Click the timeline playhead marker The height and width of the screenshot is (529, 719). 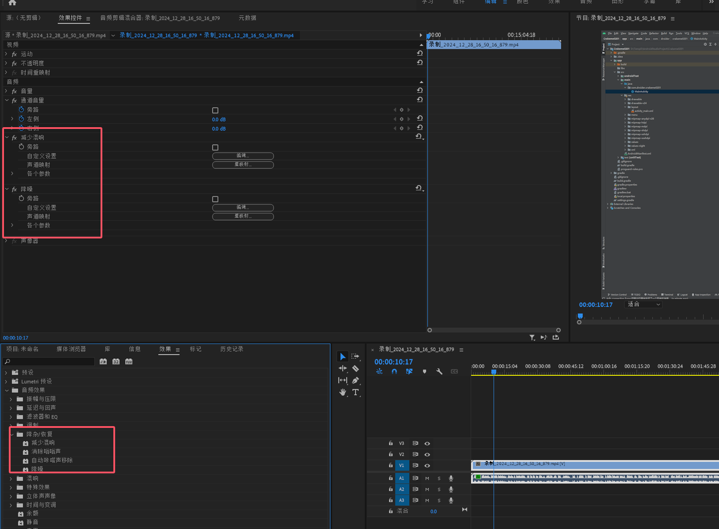tap(494, 372)
